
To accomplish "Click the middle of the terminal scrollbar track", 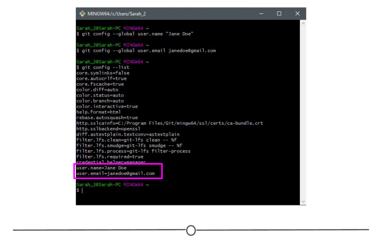I will click(x=303, y=112).
